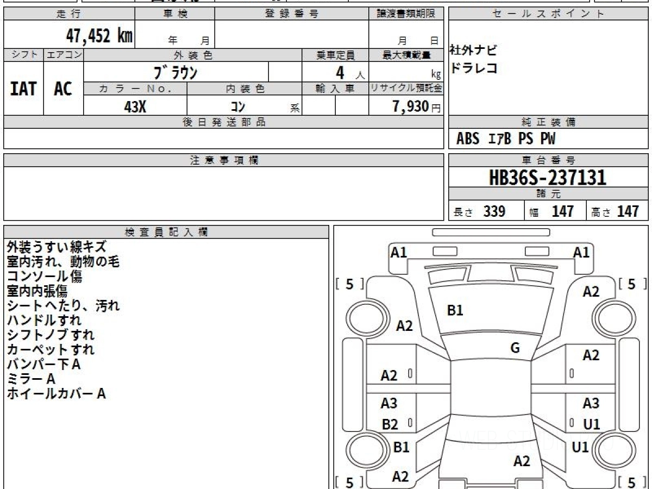Click the air conditioner value AC
The image size is (652, 489).
click(x=63, y=89)
